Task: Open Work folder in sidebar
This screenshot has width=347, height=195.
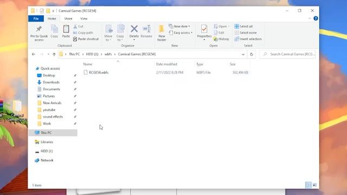Action: [47, 123]
